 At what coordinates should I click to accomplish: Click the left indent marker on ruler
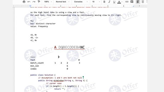click(30, 6)
